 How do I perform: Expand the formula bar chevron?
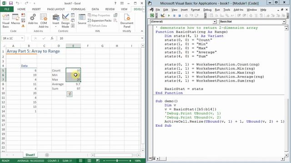pyautogui.click(x=142, y=38)
